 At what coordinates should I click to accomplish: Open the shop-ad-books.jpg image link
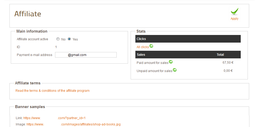73,124
